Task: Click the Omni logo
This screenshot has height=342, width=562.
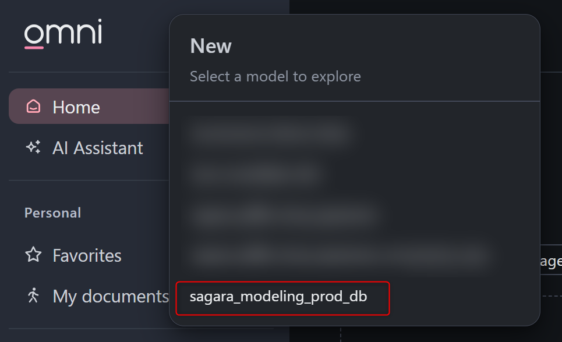Action: pos(63,33)
